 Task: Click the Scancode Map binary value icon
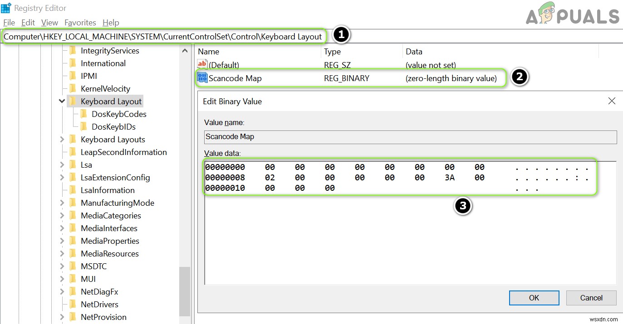click(x=202, y=78)
